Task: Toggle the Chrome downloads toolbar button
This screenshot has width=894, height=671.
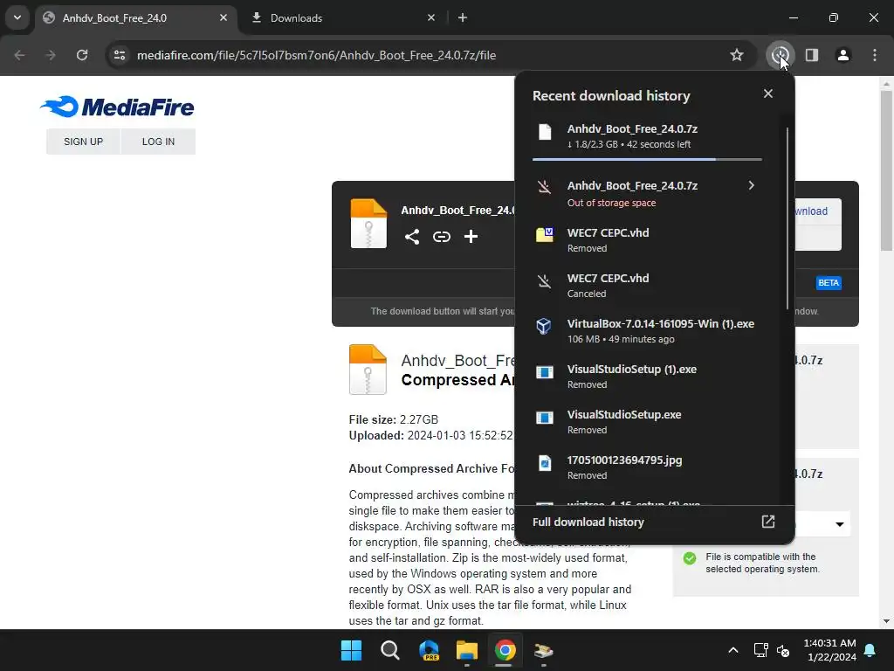Action: (x=781, y=55)
